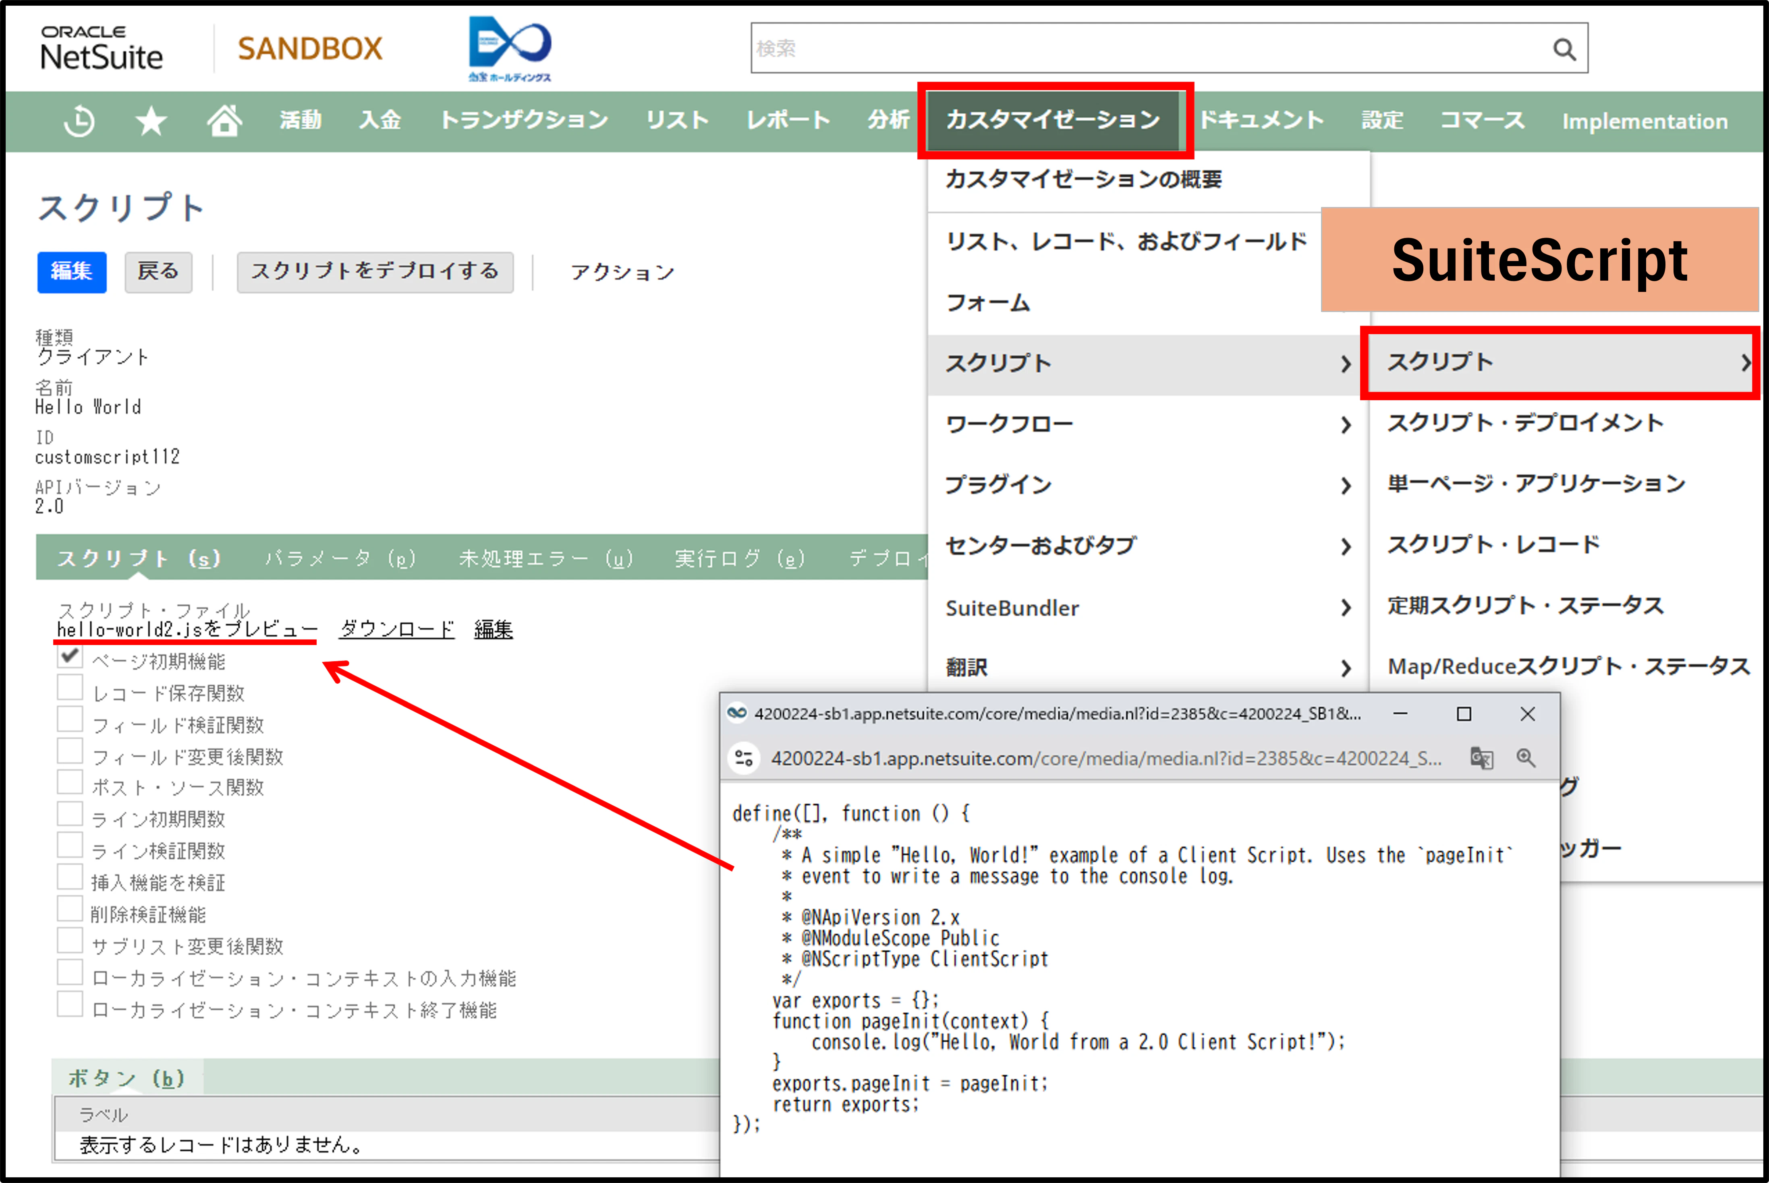
Task: Open the recent records clock icon
Action: coord(79,121)
